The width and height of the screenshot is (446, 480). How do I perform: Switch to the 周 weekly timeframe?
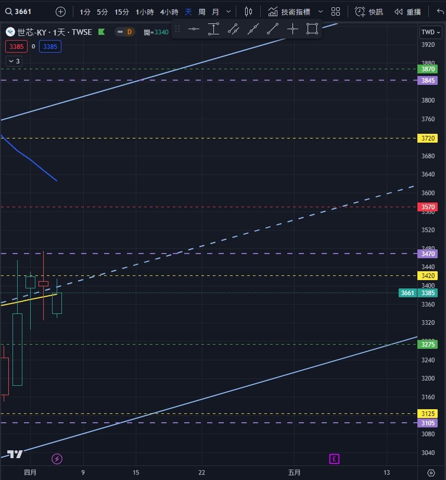click(202, 11)
